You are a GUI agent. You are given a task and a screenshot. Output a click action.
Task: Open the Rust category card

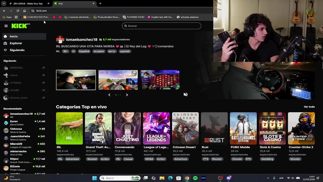pos(214,128)
